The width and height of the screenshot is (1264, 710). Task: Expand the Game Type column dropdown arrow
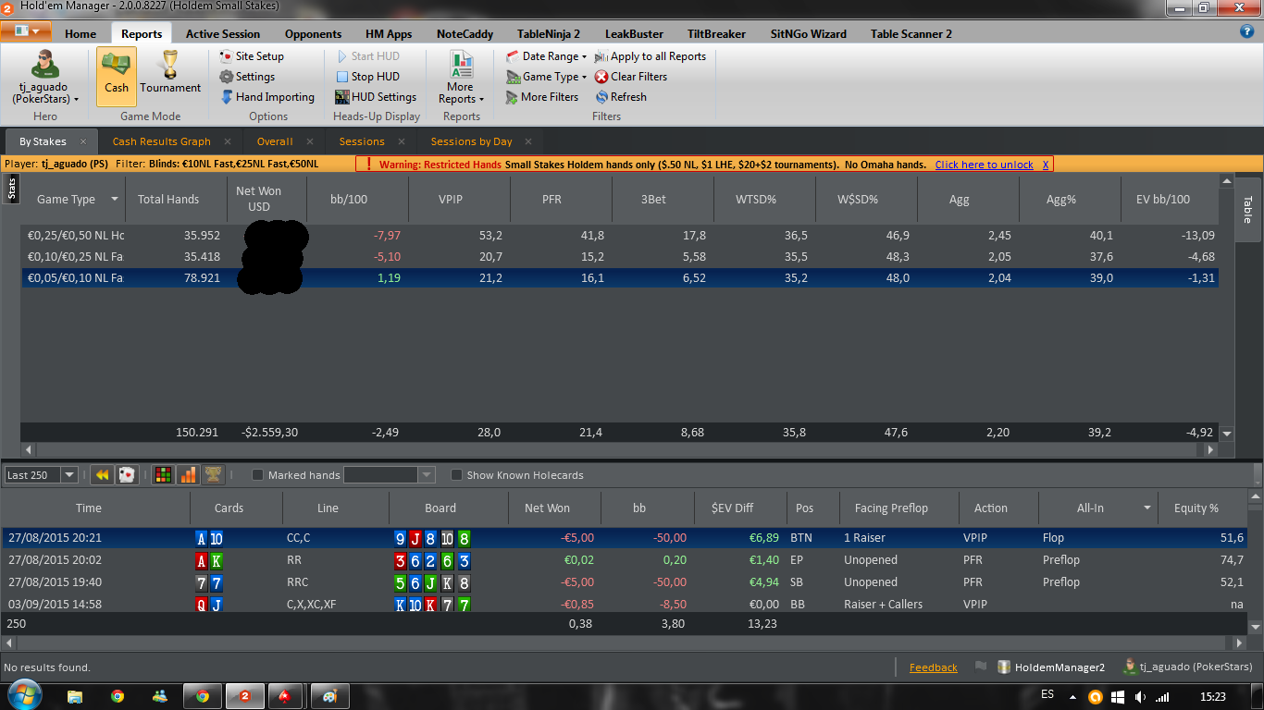click(x=115, y=199)
